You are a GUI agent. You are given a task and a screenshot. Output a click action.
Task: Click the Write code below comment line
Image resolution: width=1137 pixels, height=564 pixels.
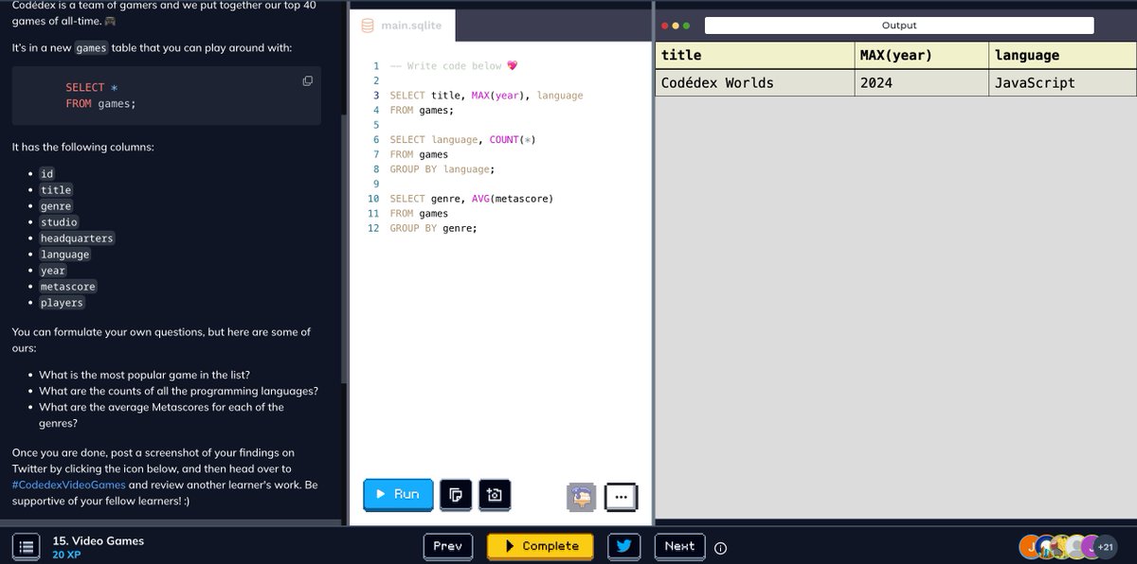[455, 65]
